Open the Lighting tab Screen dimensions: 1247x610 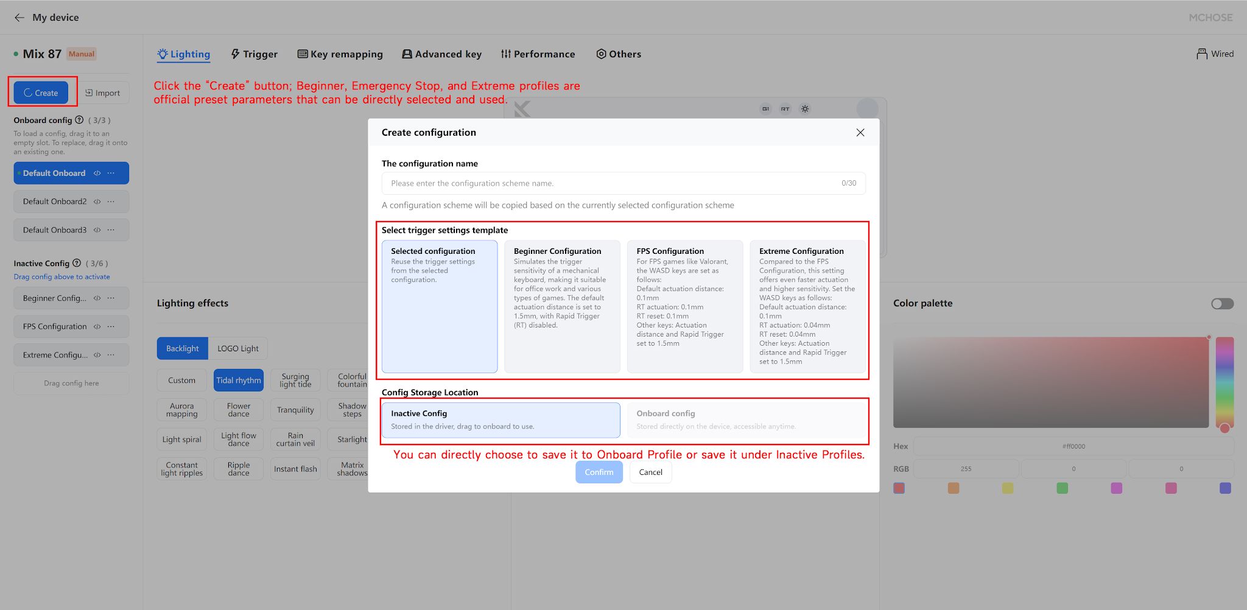click(x=183, y=54)
